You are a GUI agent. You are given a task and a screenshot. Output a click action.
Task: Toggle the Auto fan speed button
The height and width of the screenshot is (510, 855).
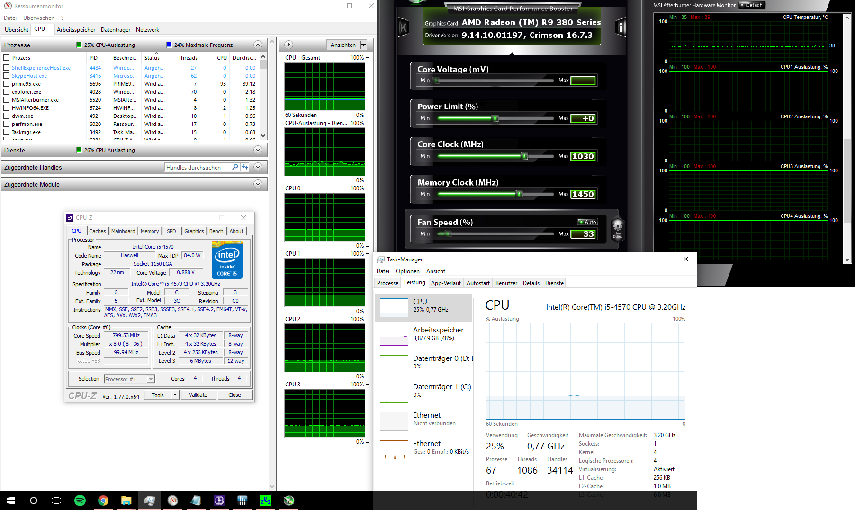tap(587, 222)
